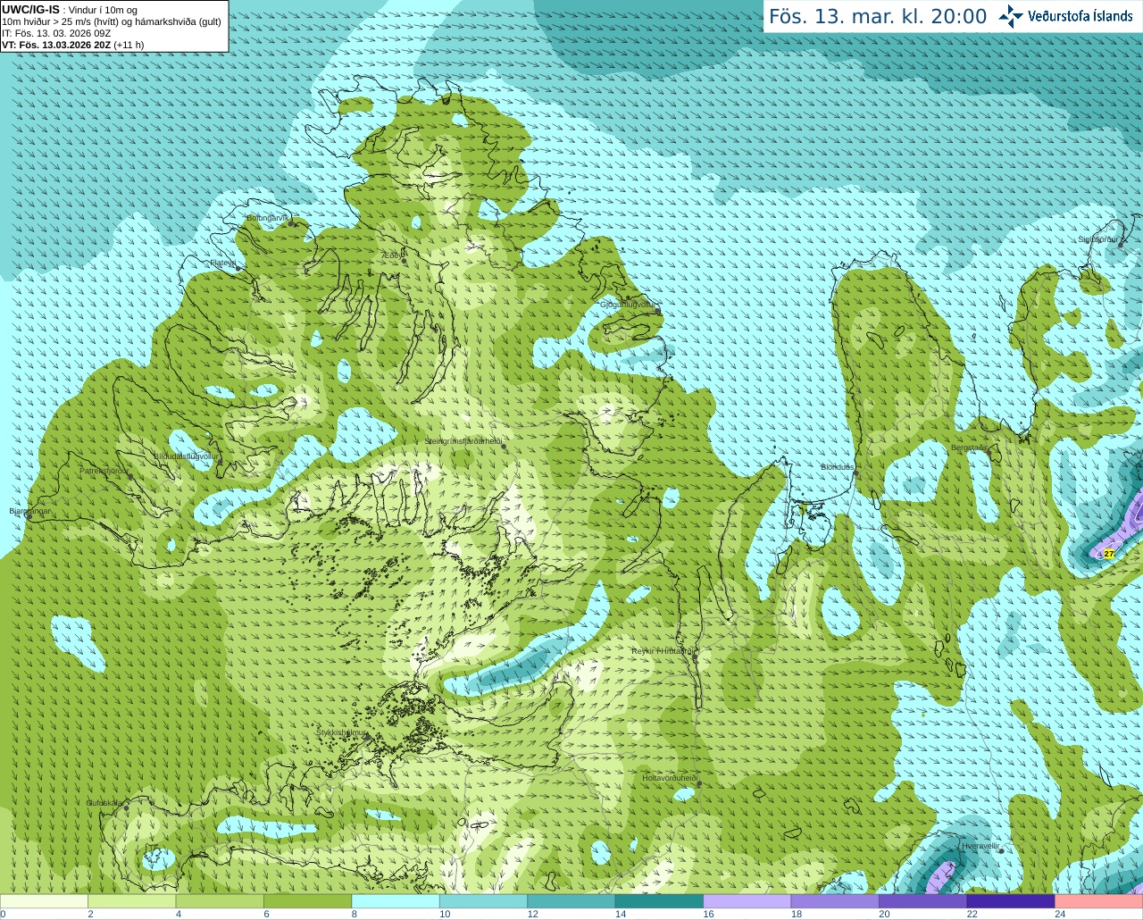1143x920 pixels.
Task: Select the Gufuskálar station label
Action: pos(104,803)
